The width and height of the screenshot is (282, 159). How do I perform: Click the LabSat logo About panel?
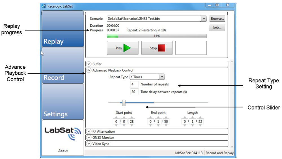pyautogui.click(x=63, y=138)
